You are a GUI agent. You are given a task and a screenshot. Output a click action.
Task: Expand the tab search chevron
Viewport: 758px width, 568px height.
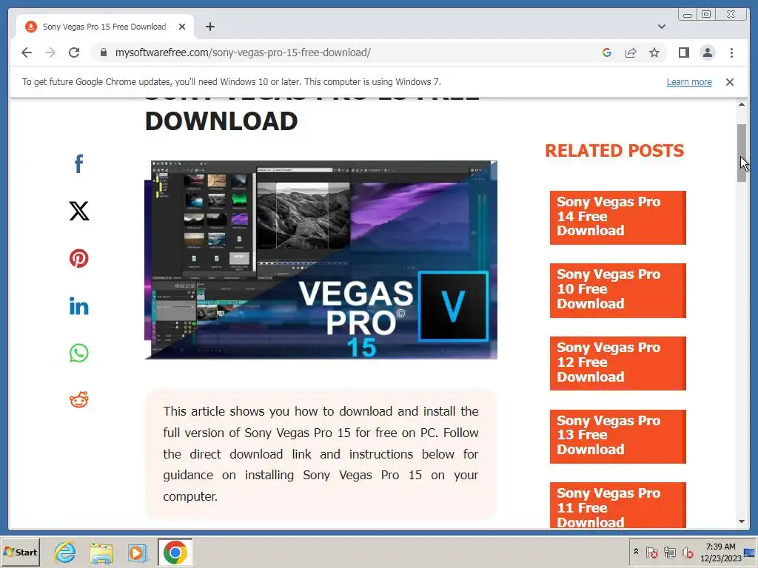pyautogui.click(x=661, y=27)
